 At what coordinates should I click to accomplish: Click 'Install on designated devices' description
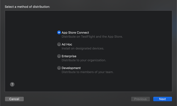[x=83, y=48]
